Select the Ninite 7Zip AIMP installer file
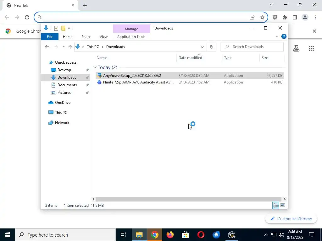This screenshot has width=322, height=241. click(189, 82)
